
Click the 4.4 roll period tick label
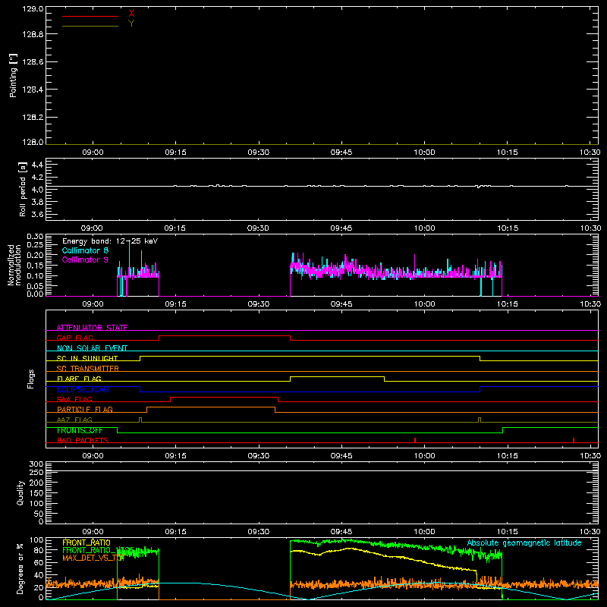(x=37, y=165)
